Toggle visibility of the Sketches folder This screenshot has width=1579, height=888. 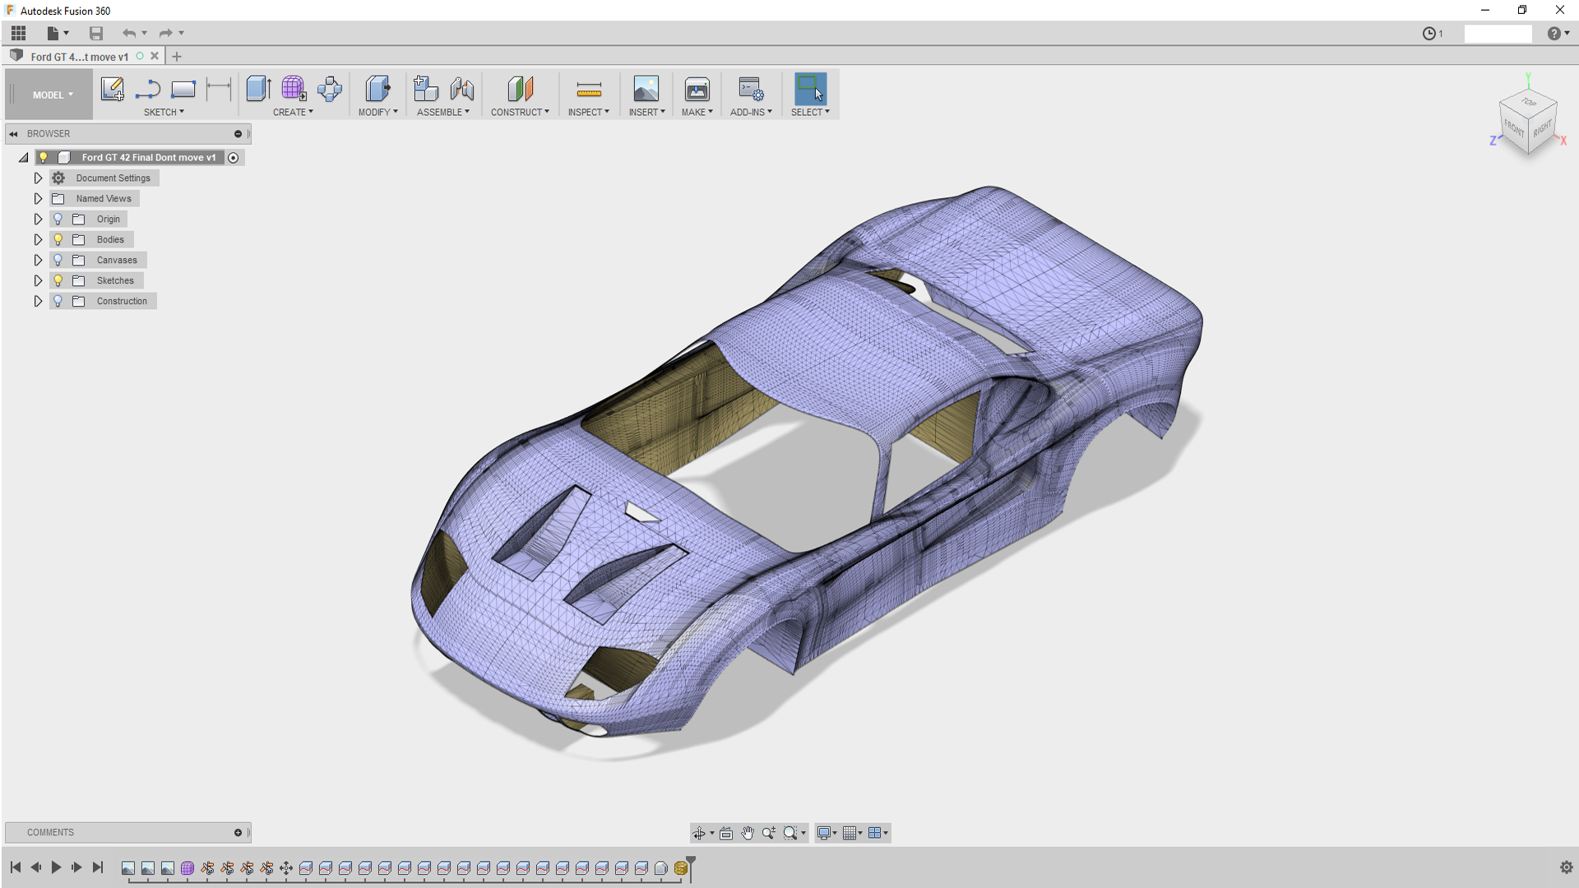click(58, 280)
